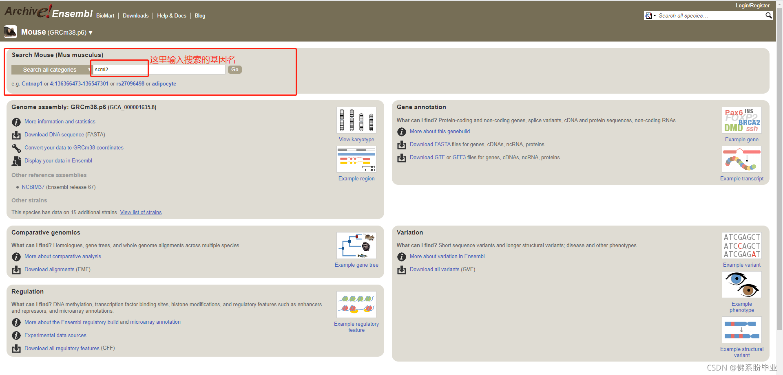Click wrench icon beside Convert your data
This screenshot has height=375, width=783.
pyautogui.click(x=16, y=148)
